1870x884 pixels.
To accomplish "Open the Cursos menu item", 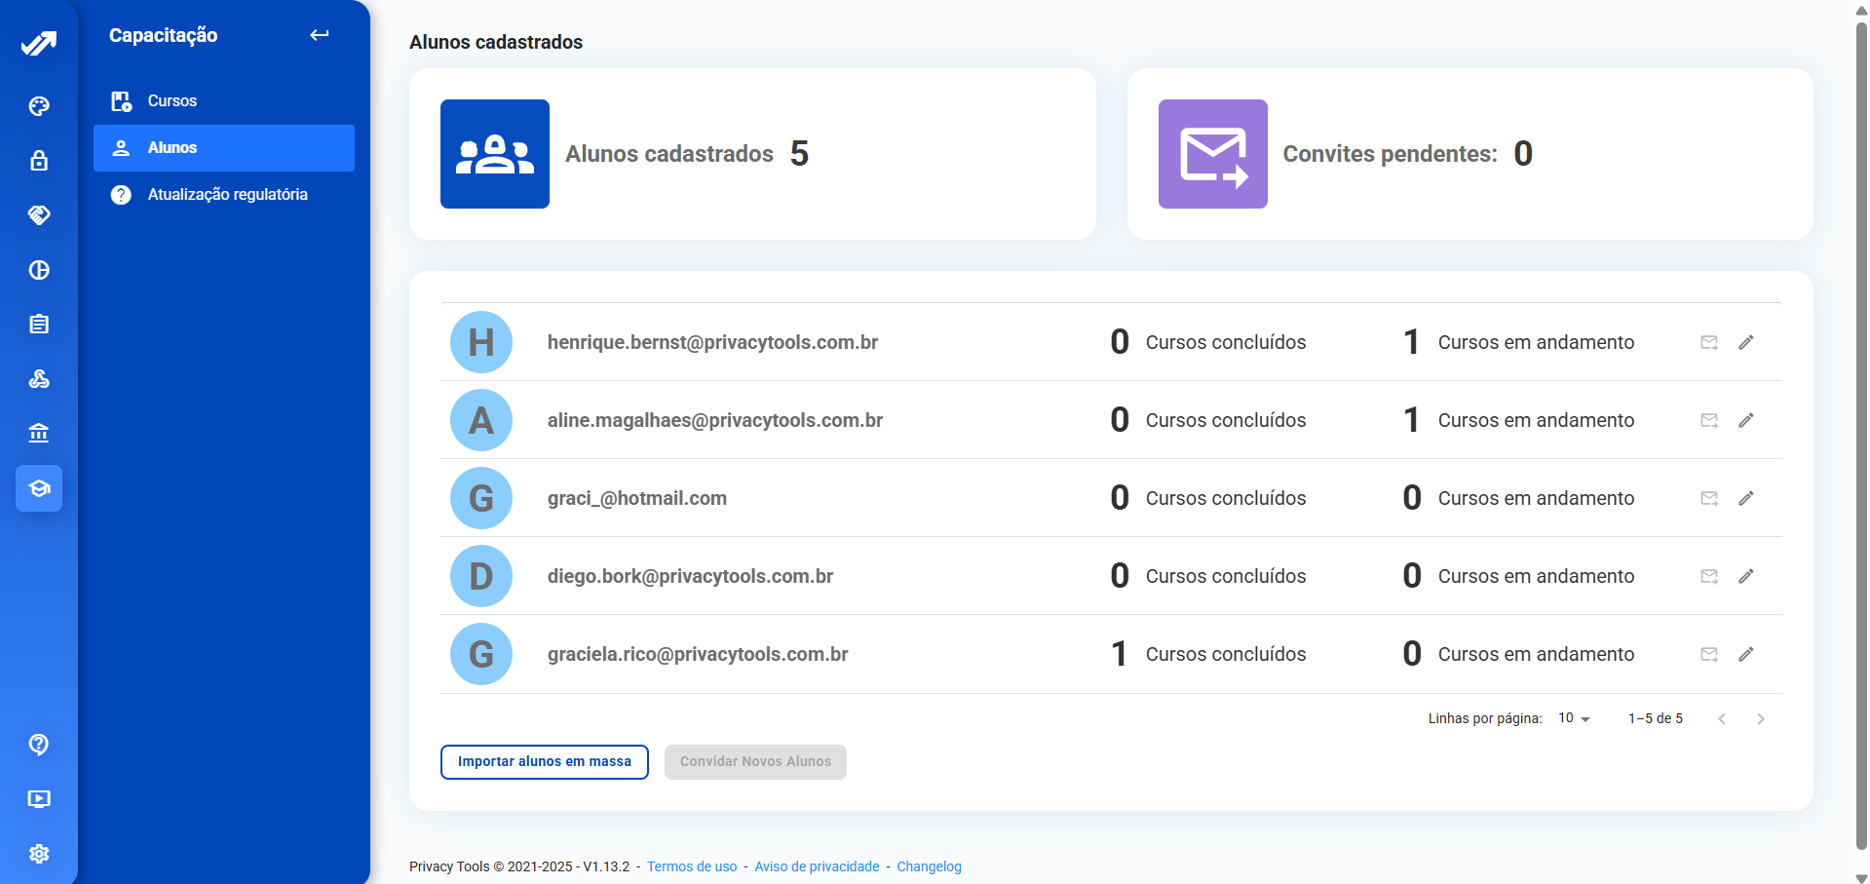I will [x=172, y=101].
